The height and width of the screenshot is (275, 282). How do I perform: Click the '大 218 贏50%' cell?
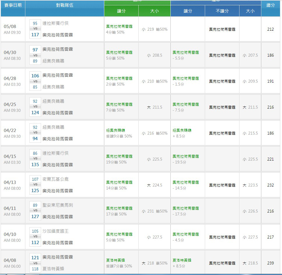154,263
